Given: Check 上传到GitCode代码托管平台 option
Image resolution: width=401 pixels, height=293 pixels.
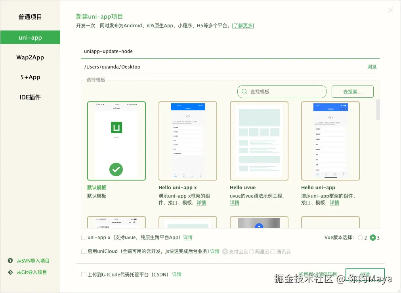Looking at the screenshot, I should tap(84, 275).
